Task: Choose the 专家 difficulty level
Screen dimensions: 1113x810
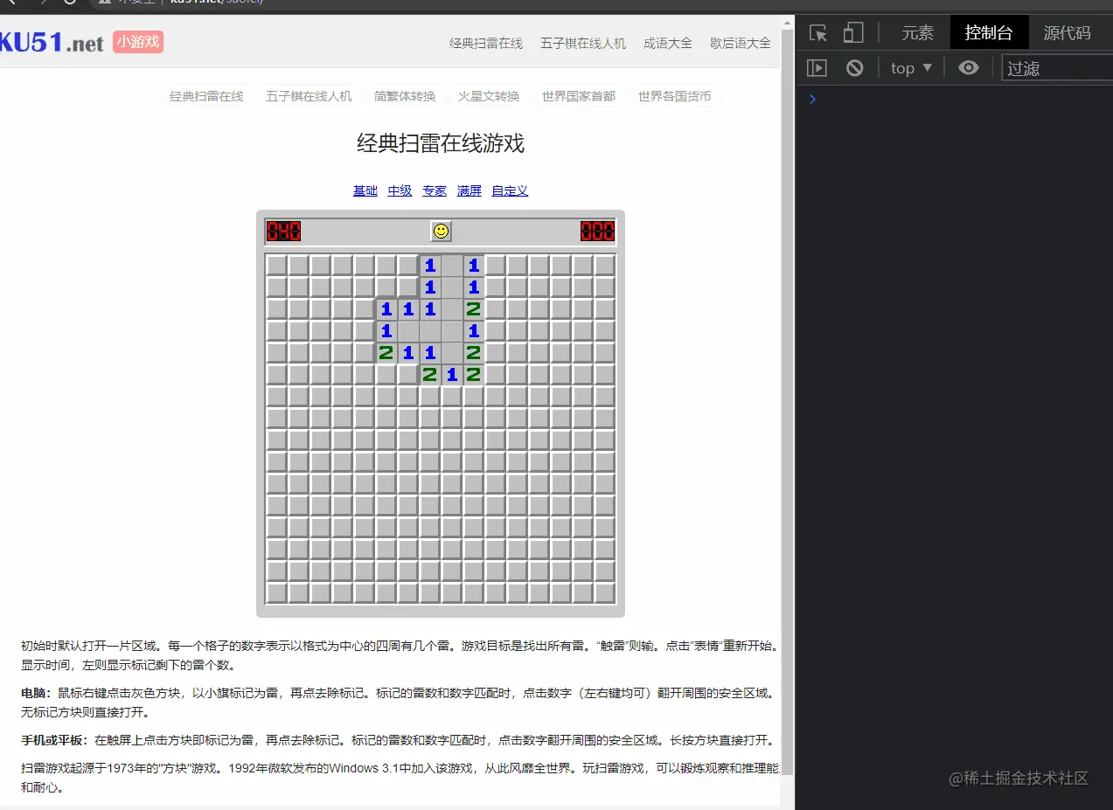Action: coord(435,190)
